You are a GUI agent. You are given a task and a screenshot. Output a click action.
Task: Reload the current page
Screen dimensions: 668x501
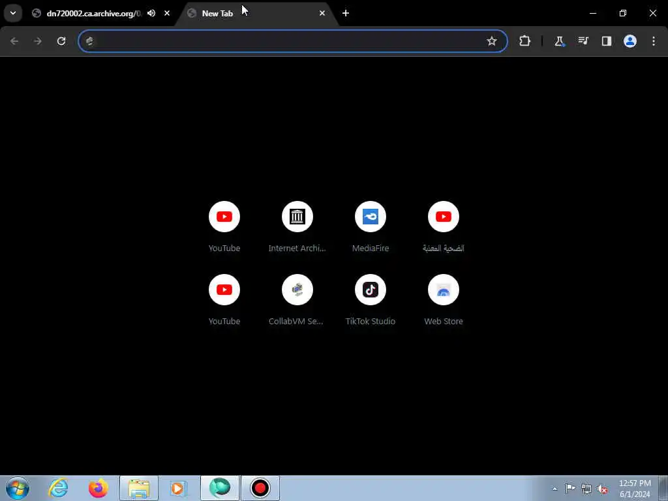[61, 41]
